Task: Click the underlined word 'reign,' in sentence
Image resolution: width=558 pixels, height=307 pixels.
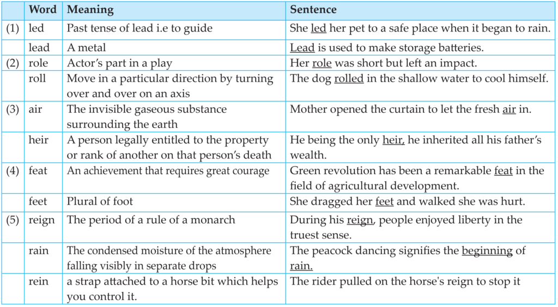Action: point(360,220)
